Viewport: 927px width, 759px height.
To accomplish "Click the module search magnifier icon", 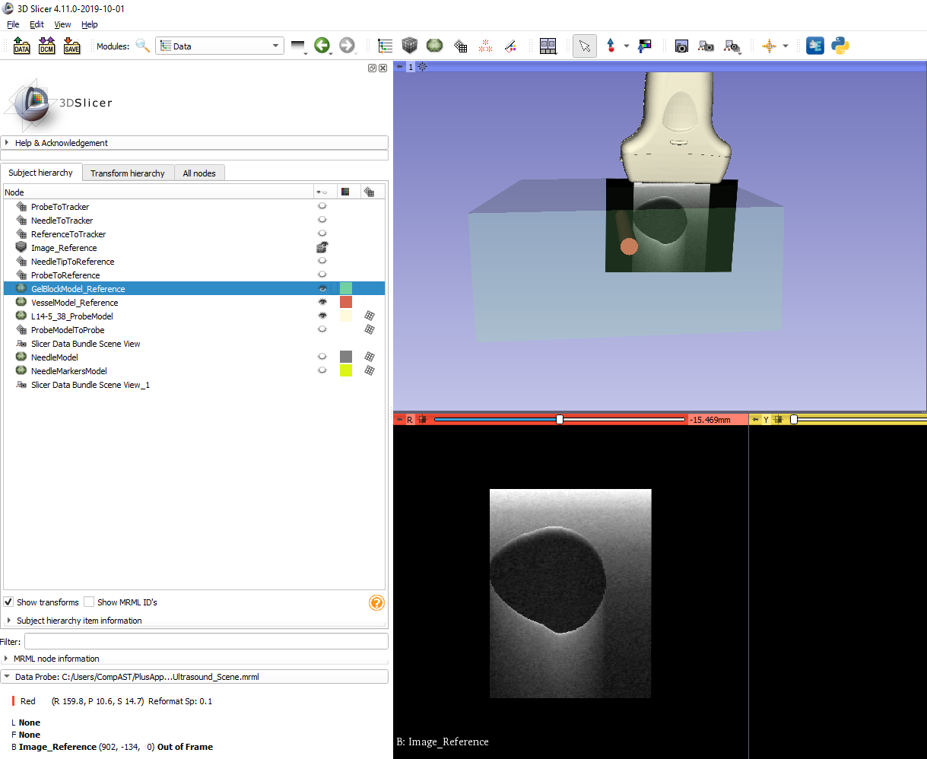I will 143,46.
